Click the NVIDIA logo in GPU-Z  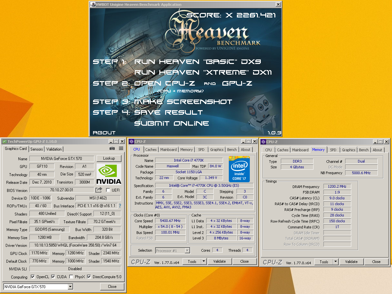109,174
